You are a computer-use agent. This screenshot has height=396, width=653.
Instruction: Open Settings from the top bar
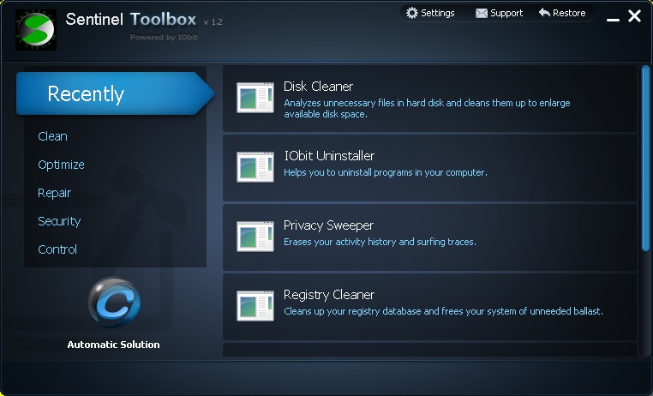click(x=438, y=13)
